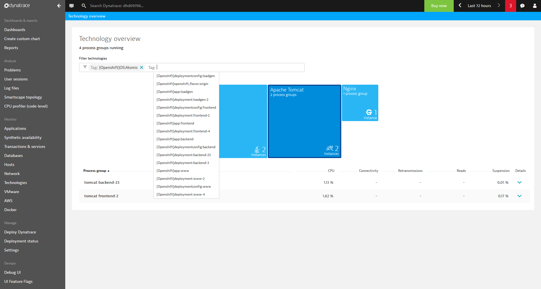Choose [Openshift]deployment:frontend-2 tag
The image size is (541, 289).
click(x=186, y=115)
